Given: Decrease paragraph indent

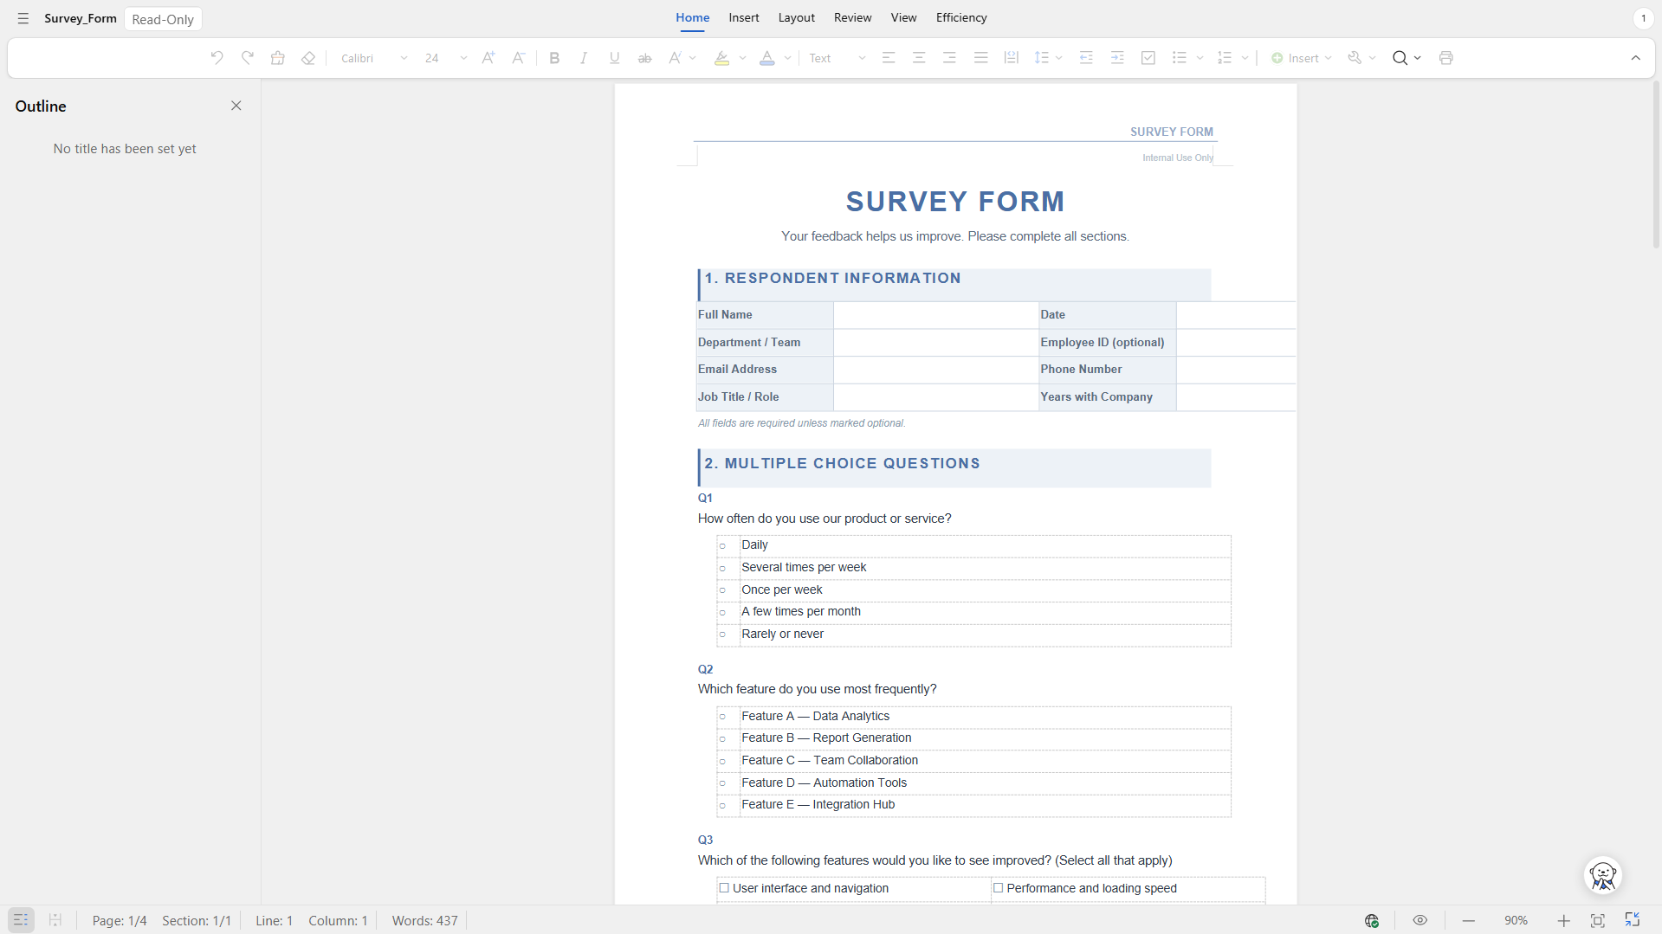Looking at the screenshot, I should point(1086,58).
